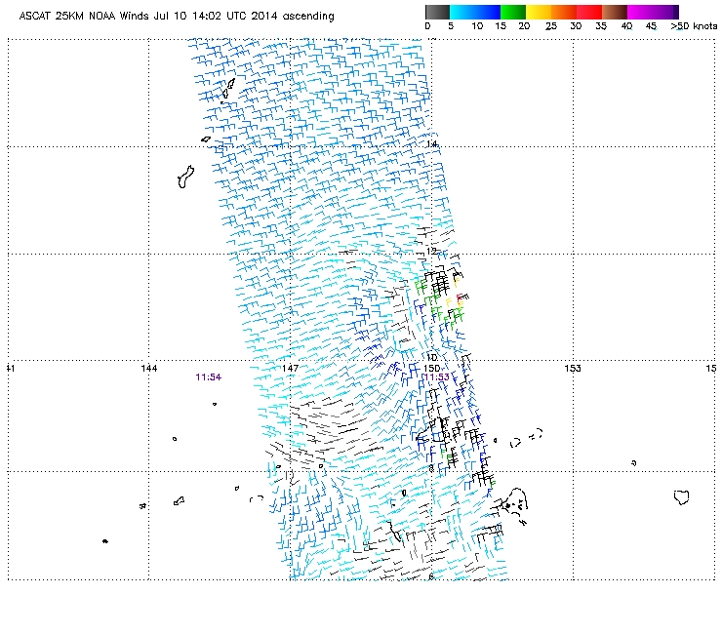Click the Guam island outline
The height and width of the screenshot is (634, 722).
(x=182, y=178)
